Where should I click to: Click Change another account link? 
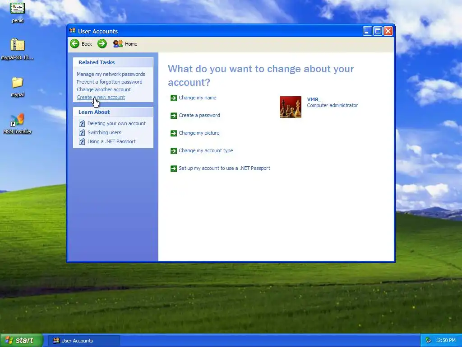pyautogui.click(x=104, y=89)
